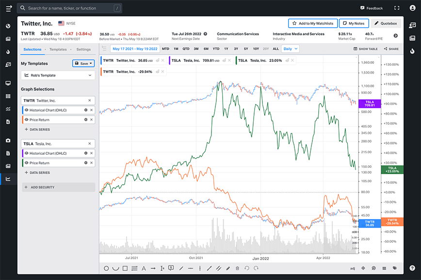This screenshot has width=421, height=280.
Task: Open the Daily interval dropdown
Action: click(290, 49)
